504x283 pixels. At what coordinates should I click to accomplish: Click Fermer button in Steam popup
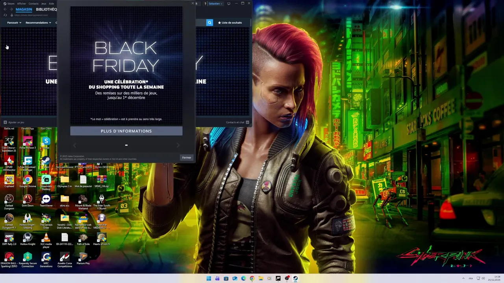click(187, 158)
